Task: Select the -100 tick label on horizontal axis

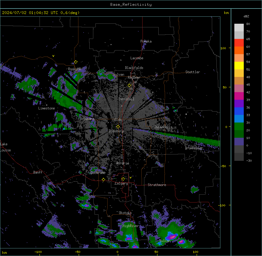Action: pos(38,252)
